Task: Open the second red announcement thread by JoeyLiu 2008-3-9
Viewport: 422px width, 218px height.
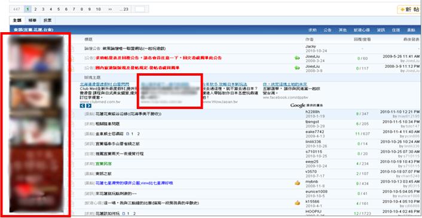Action: (137, 68)
